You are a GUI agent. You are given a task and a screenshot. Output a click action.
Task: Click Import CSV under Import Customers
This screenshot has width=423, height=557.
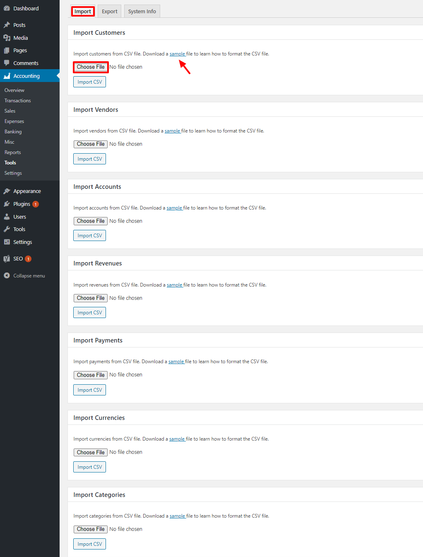click(x=90, y=82)
